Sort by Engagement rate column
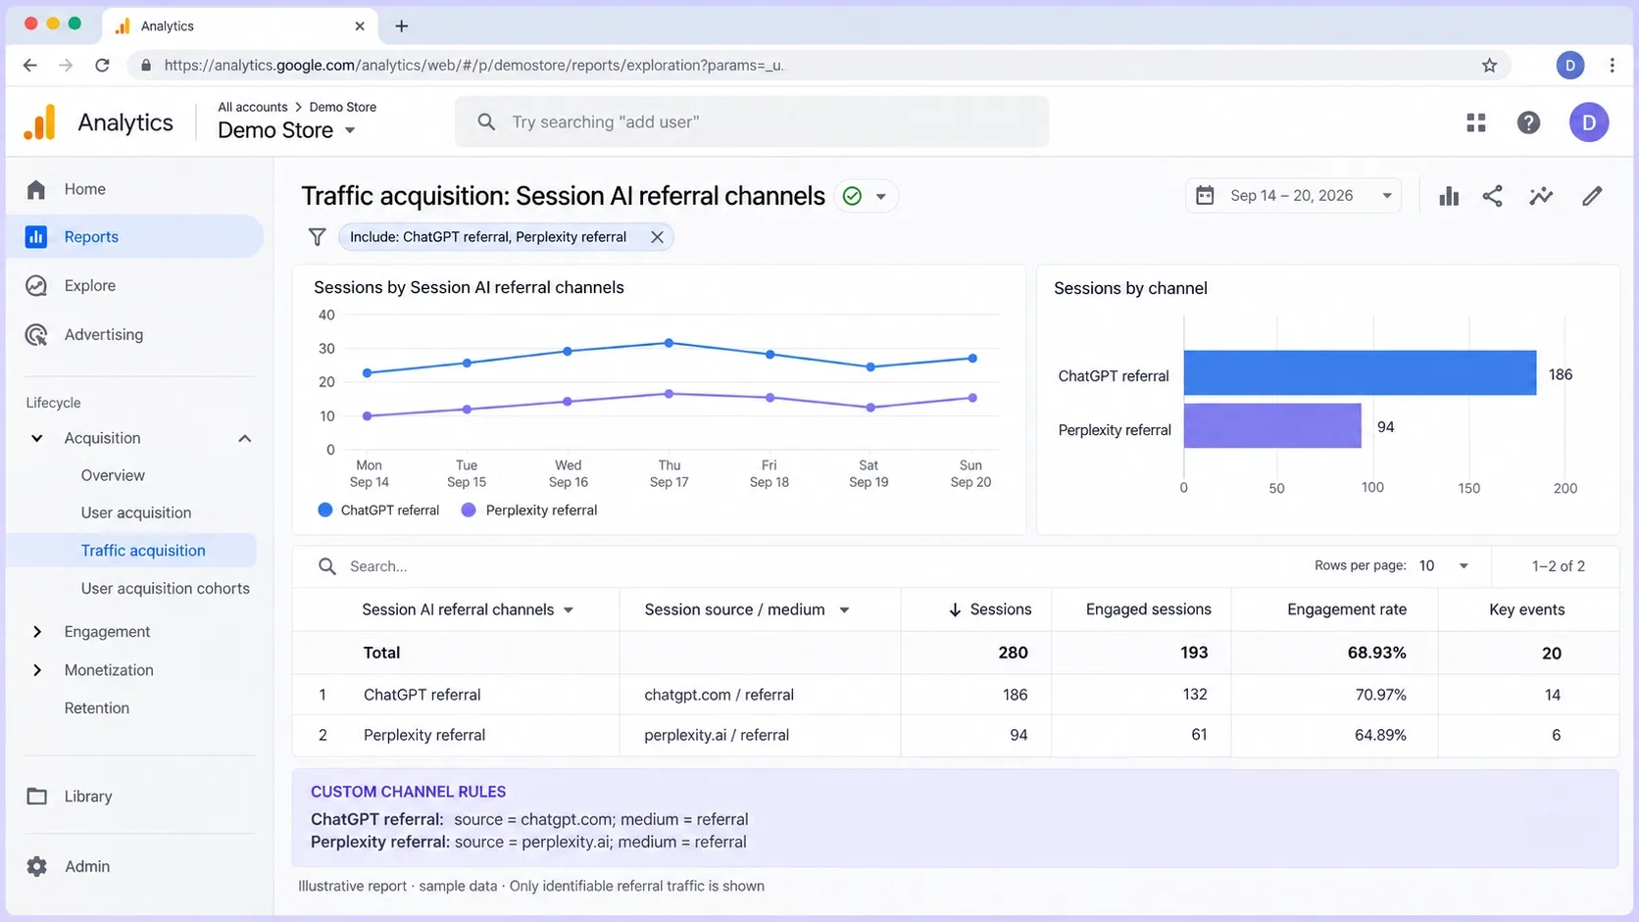The image size is (1639, 922). [1346, 609]
